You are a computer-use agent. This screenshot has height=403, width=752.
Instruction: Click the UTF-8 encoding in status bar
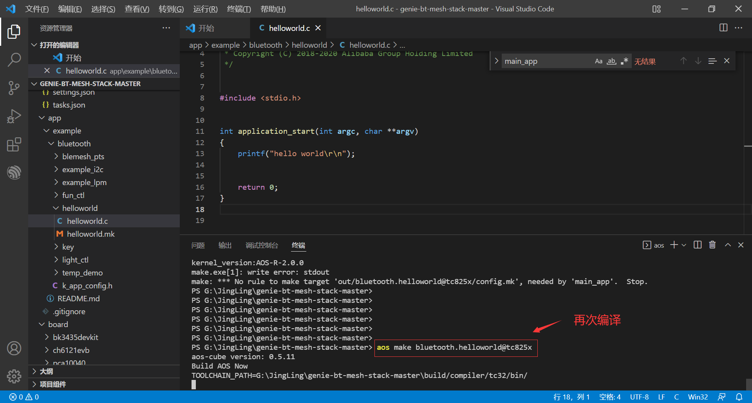pos(639,397)
